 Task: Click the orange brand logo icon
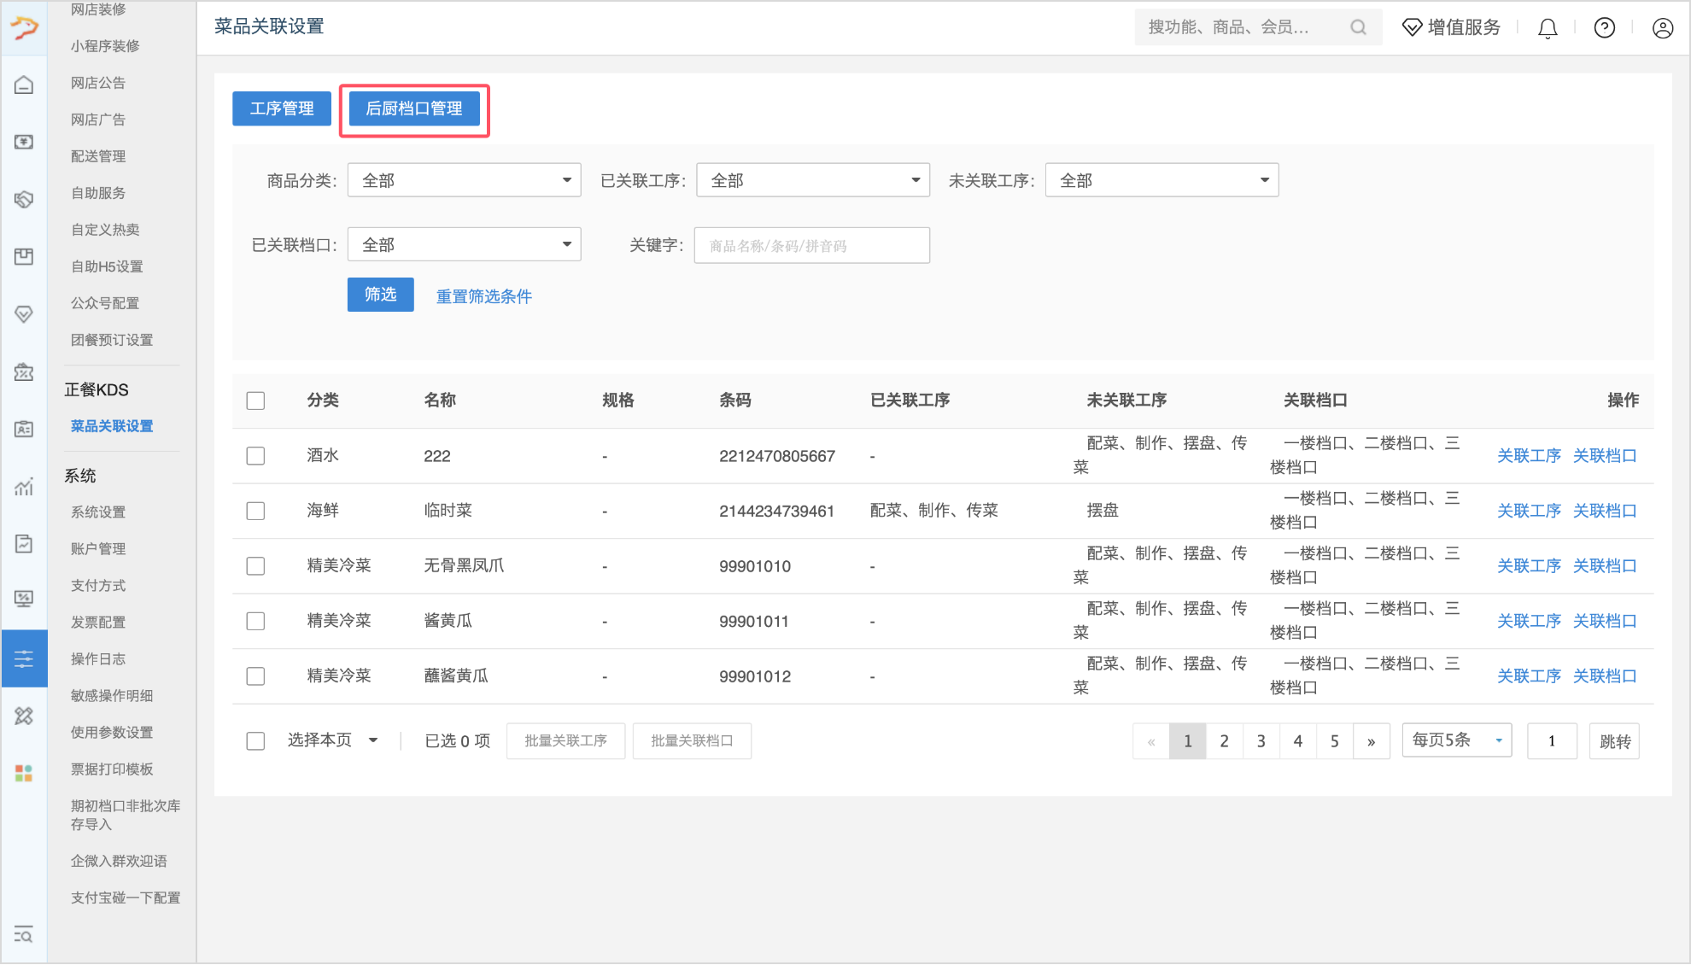click(24, 28)
